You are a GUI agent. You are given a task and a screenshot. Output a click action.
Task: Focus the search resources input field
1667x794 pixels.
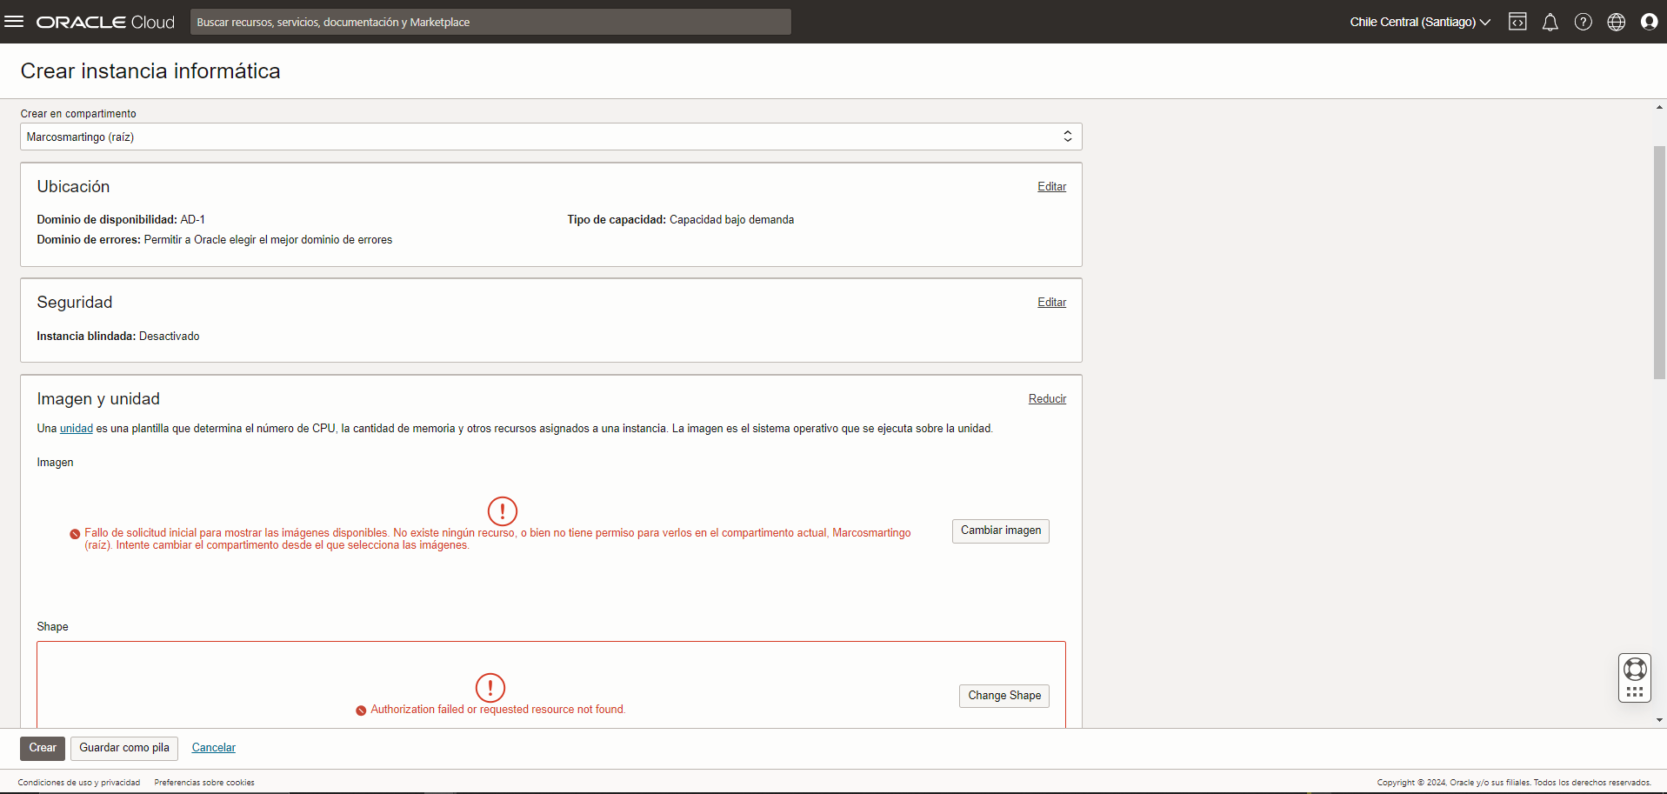point(490,22)
